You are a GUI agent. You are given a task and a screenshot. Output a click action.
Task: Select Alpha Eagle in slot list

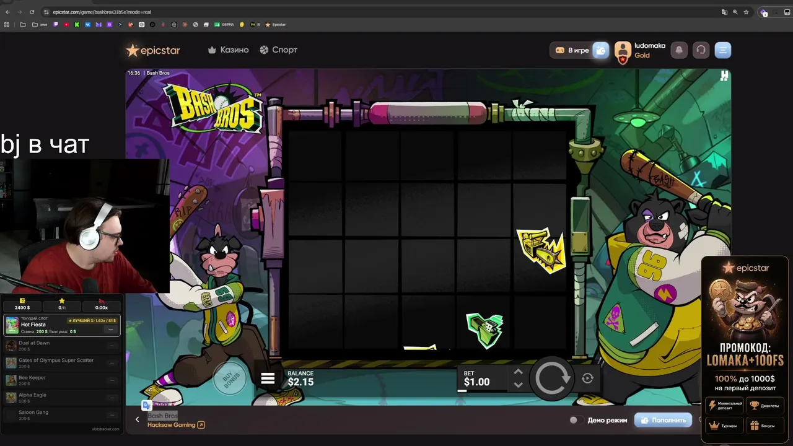61,398
